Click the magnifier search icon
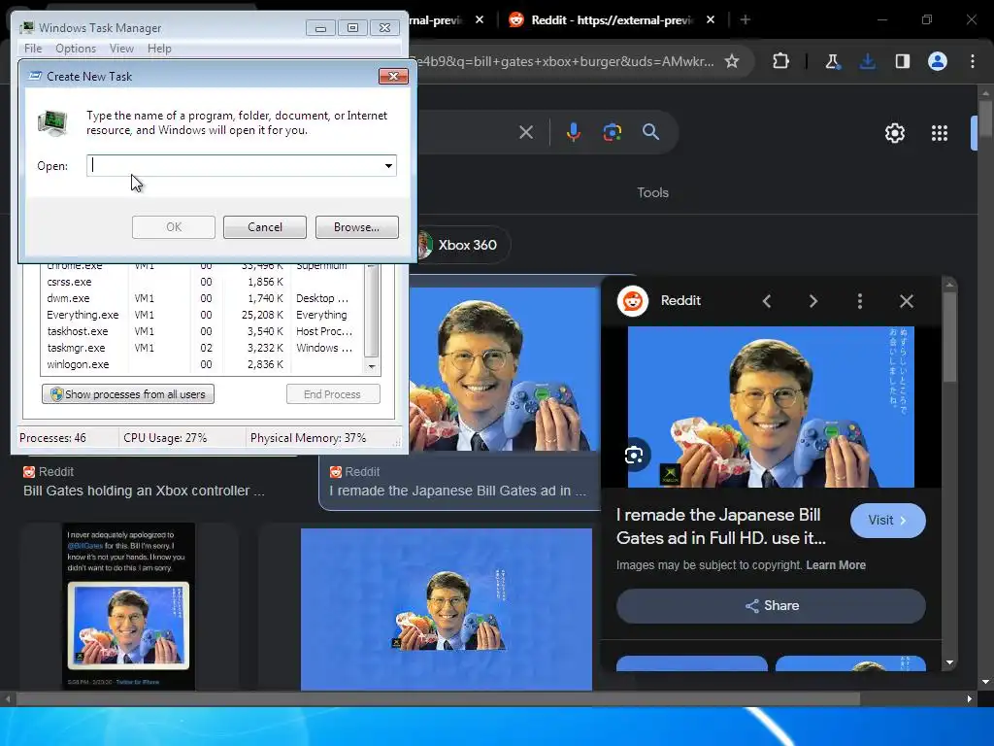 [x=650, y=132]
